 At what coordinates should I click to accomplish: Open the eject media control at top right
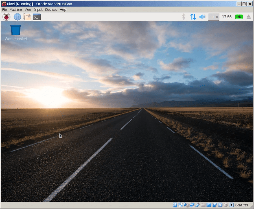[249, 17]
